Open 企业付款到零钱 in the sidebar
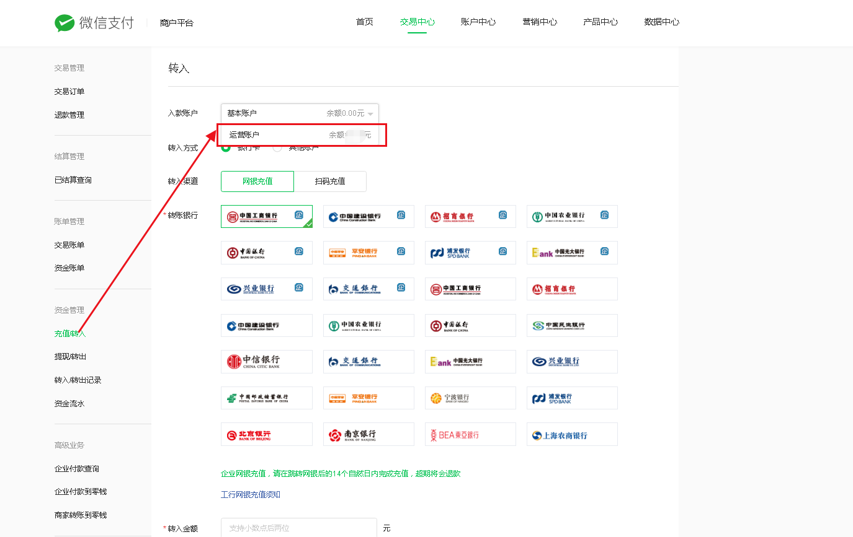 [x=81, y=492]
